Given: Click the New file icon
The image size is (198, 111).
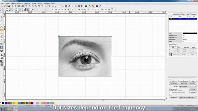Looking at the screenshot, I should [x=2, y=6].
